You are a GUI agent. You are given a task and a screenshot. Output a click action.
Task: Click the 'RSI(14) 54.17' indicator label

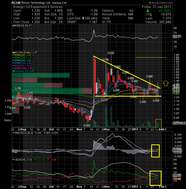[x=23, y=26]
